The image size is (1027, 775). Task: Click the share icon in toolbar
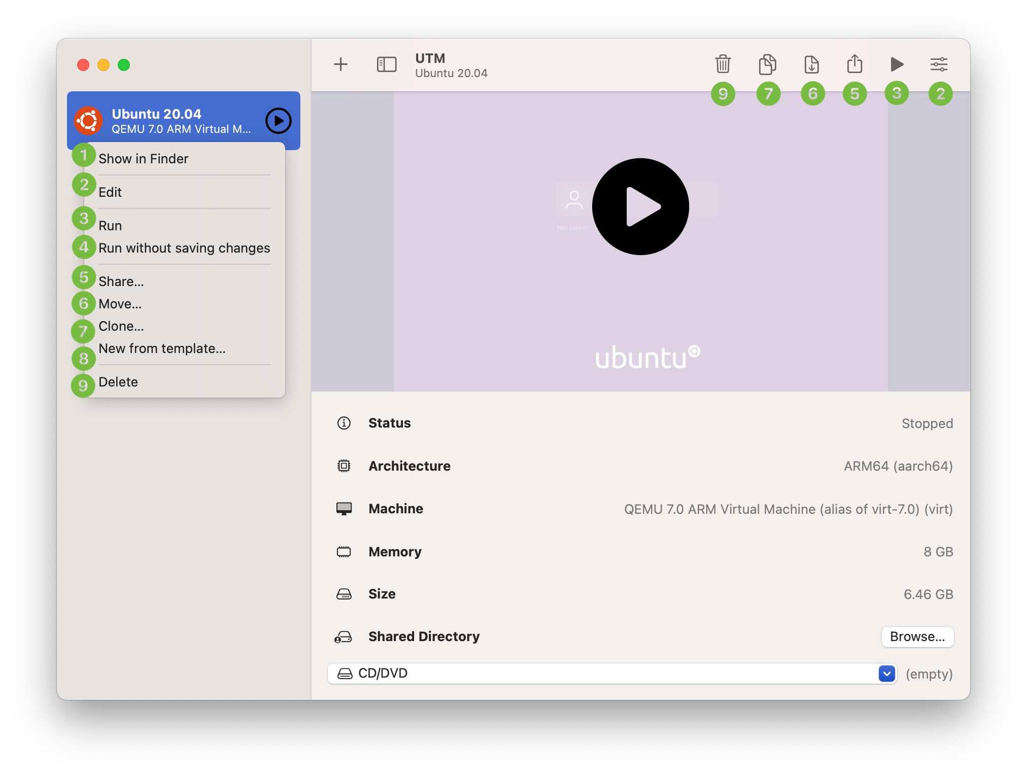point(854,64)
